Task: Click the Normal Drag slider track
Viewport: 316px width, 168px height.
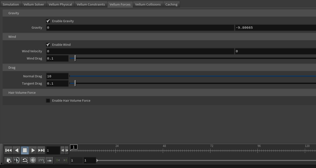Action: coord(193,76)
